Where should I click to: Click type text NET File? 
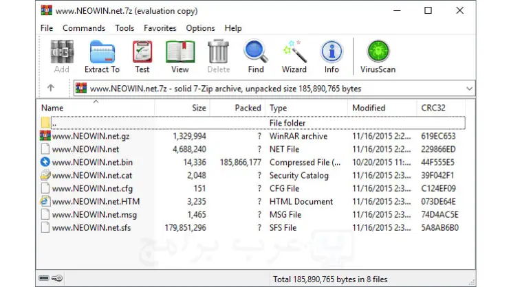pyautogui.click(x=284, y=149)
